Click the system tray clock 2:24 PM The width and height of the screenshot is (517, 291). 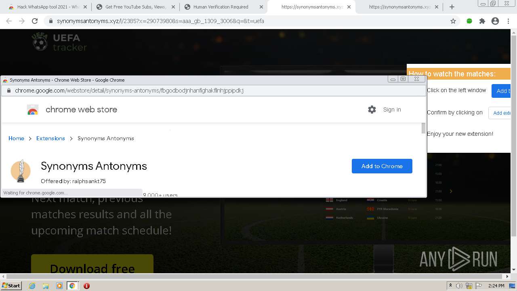point(496,286)
